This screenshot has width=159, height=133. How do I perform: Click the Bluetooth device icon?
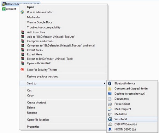[x=110, y=83]
